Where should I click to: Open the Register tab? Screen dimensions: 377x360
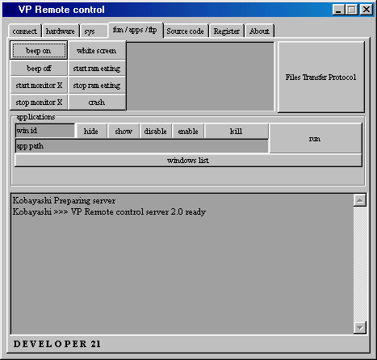227,31
